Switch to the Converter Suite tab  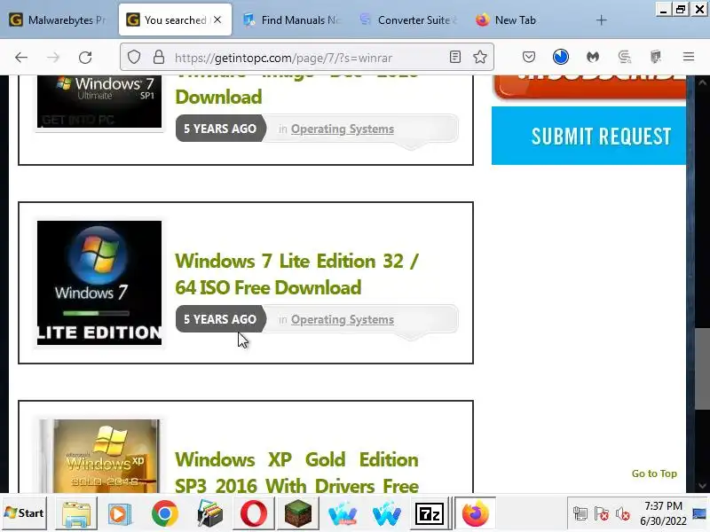tap(409, 20)
